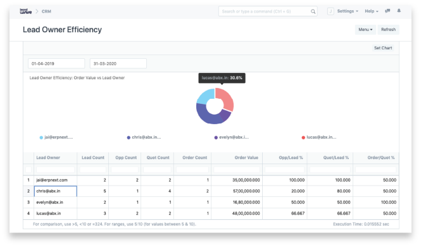
Task: Expand the Menu dropdown button
Action: tap(365, 30)
